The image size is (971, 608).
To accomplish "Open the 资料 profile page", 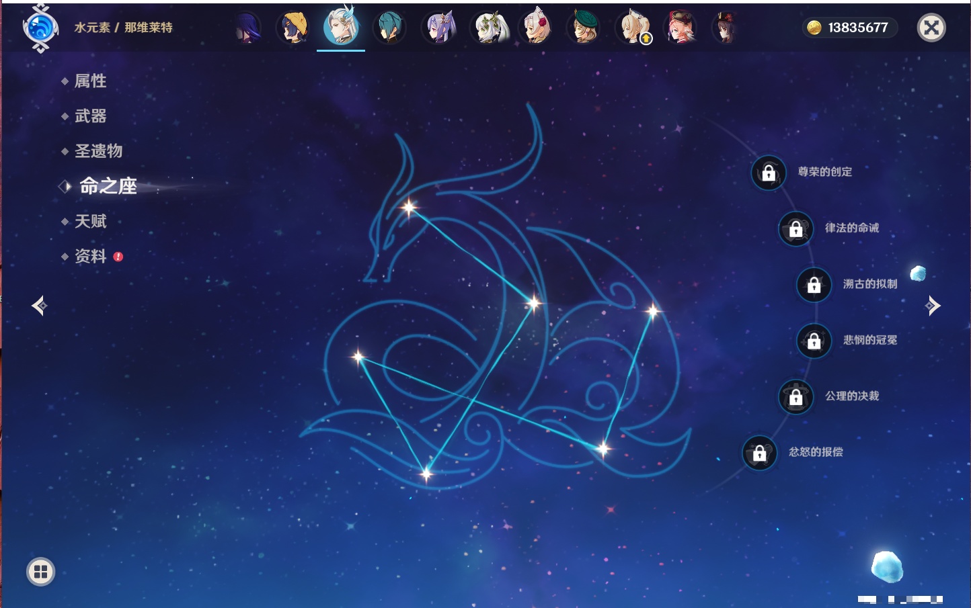I will (90, 256).
